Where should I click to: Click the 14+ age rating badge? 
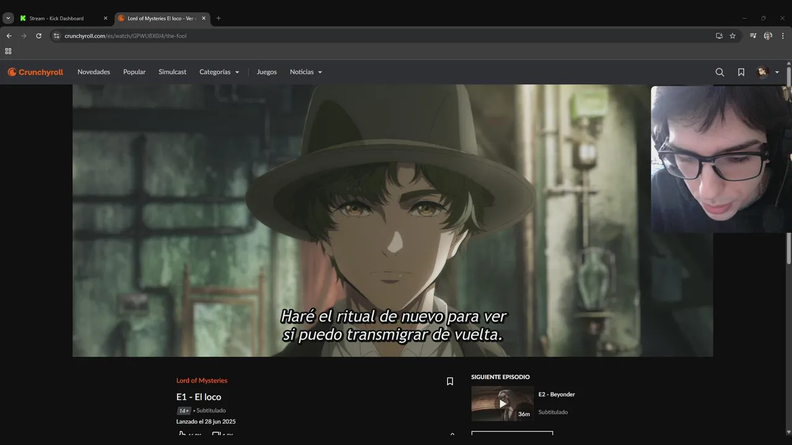click(184, 411)
